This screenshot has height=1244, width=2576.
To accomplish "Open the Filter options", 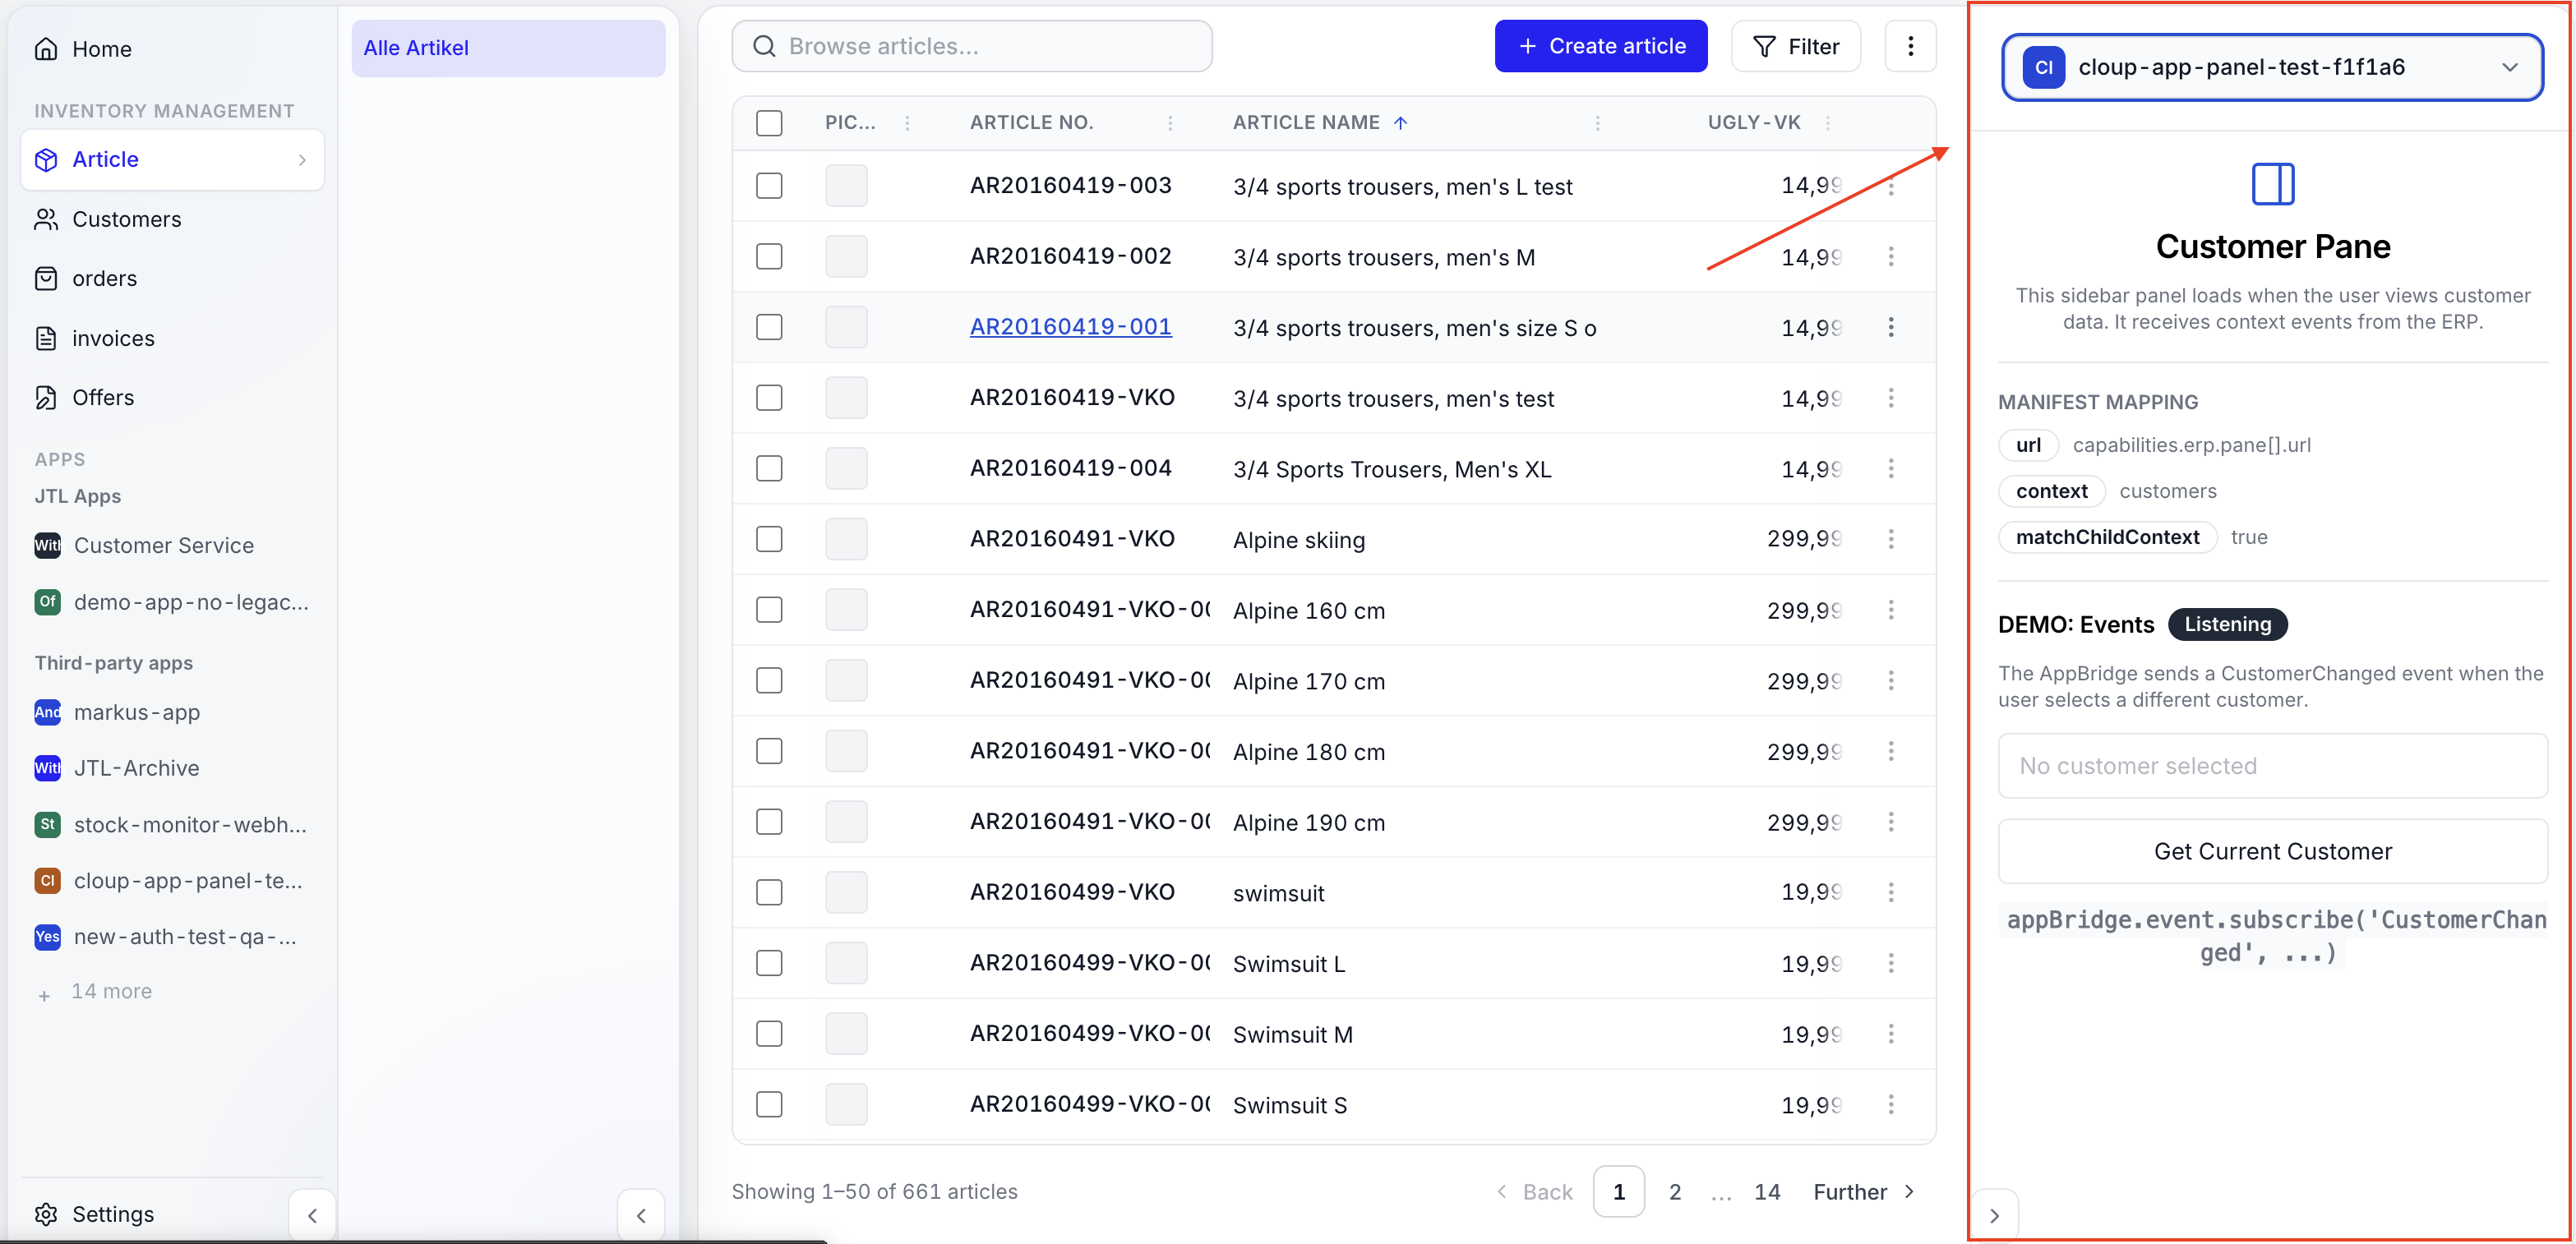I will click(x=1796, y=46).
